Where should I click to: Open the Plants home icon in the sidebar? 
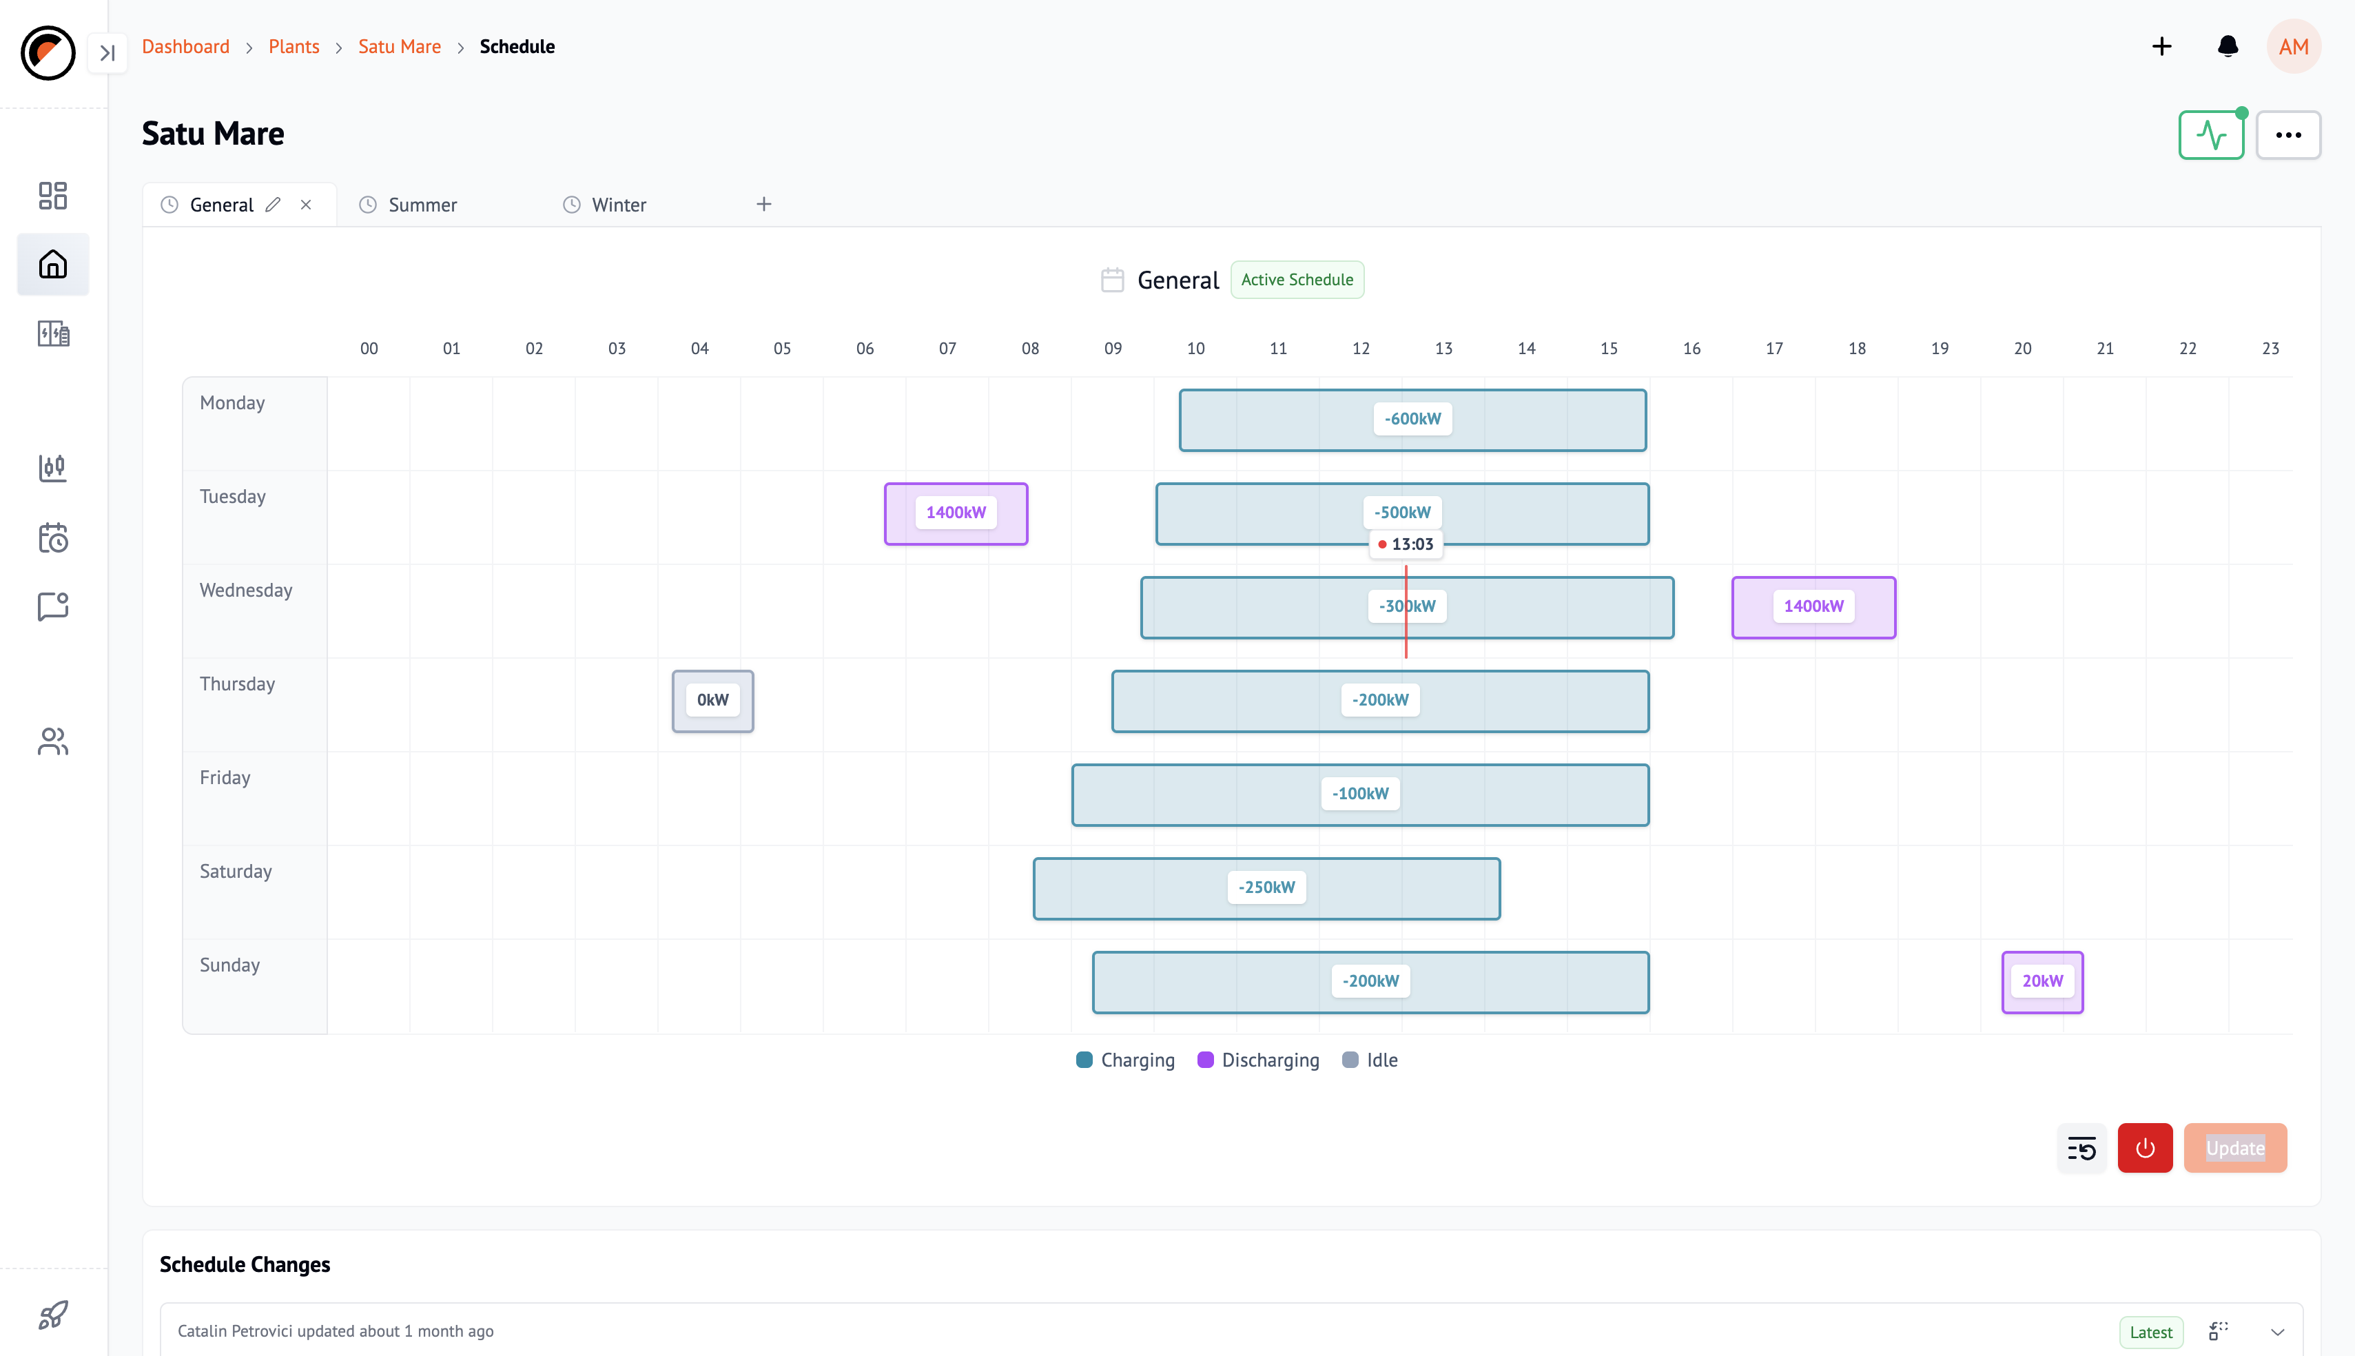tap(53, 265)
